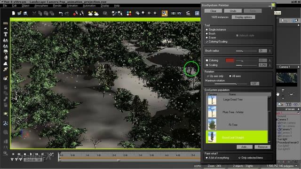
Task: Open the Animation menu
Action: [x=72, y=6]
